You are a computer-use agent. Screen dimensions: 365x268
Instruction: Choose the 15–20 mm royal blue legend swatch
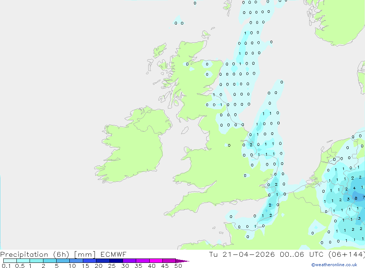point(90,261)
